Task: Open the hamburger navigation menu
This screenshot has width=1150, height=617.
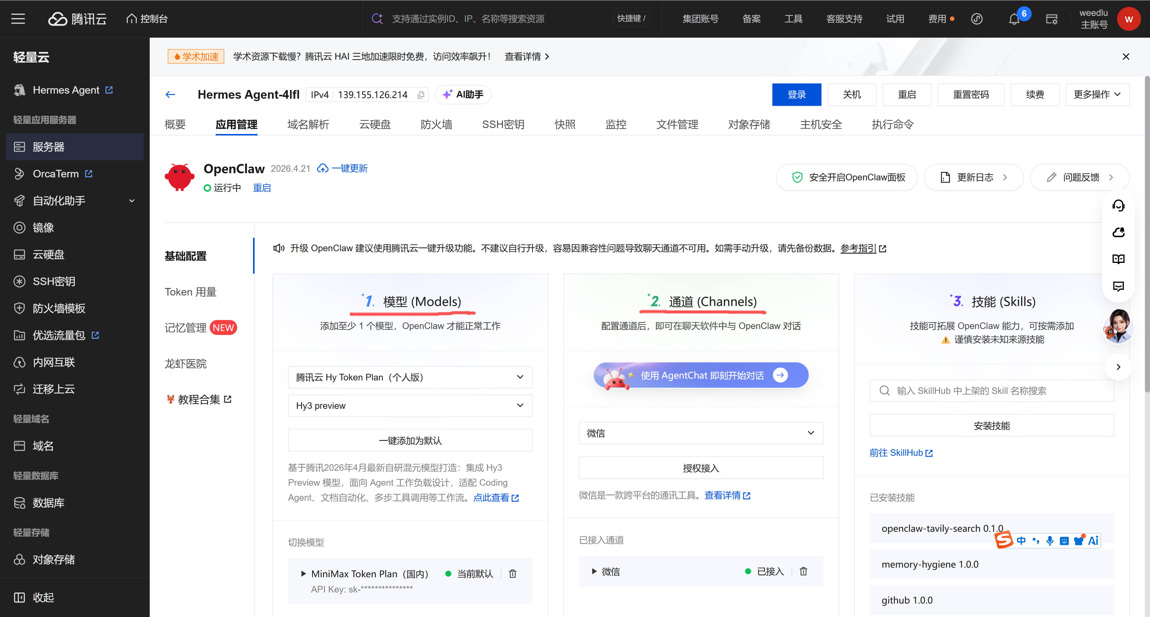Action: pyautogui.click(x=18, y=19)
